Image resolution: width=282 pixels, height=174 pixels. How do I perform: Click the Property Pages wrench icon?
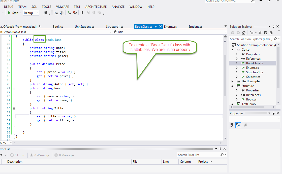245,125
